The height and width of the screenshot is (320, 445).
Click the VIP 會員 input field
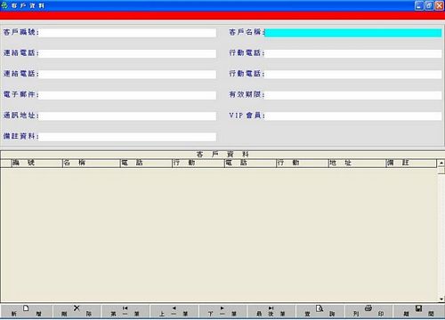point(353,116)
